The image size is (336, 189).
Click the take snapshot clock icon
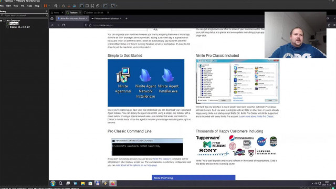(64, 6)
